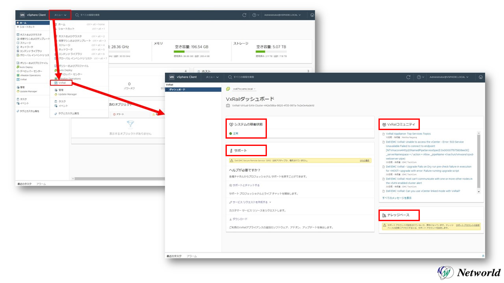Screen dimensions: 504x283
Task: Click the VxRail community list vertical scrollbar
Action: [479, 162]
